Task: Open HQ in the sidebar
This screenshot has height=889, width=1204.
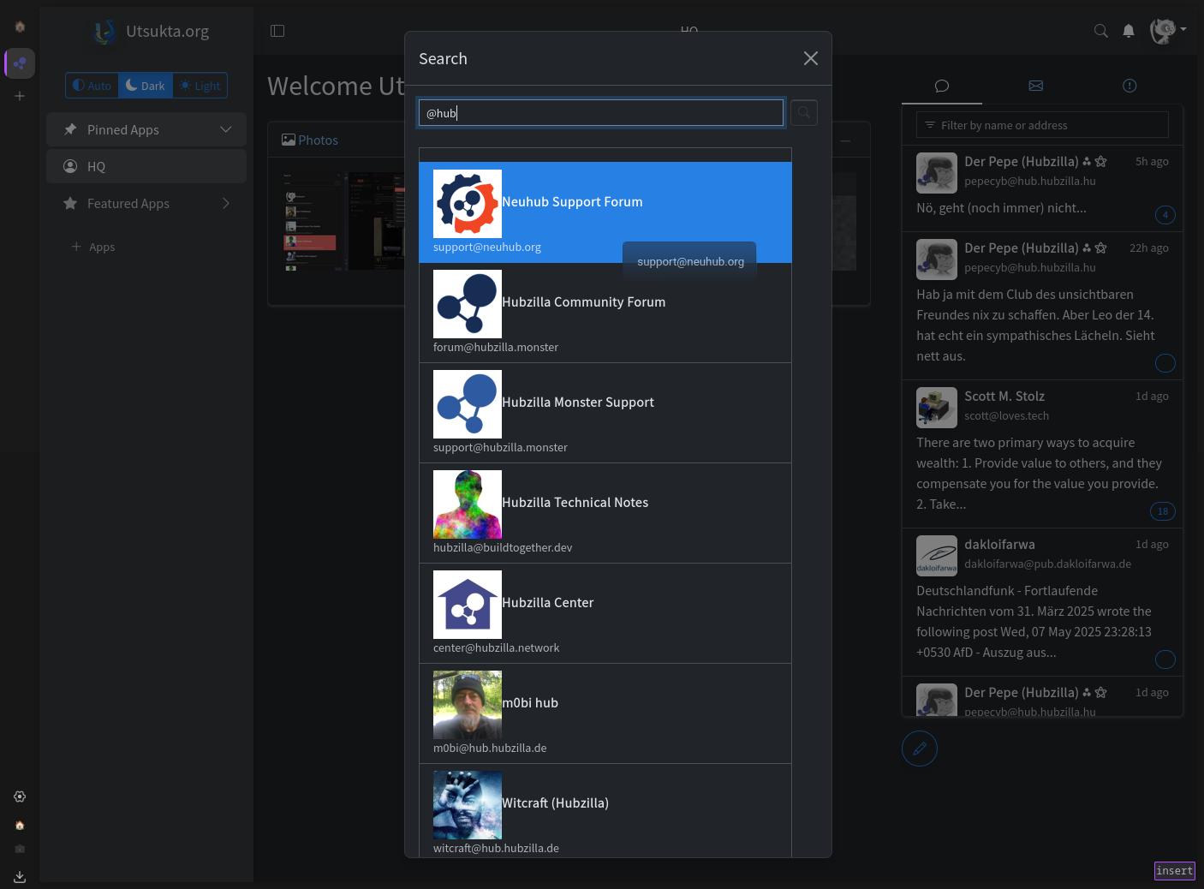Action: (x=146, y=166)
